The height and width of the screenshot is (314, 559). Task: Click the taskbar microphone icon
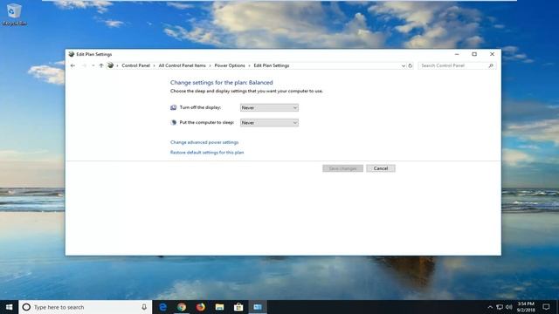tap(144, 307)
